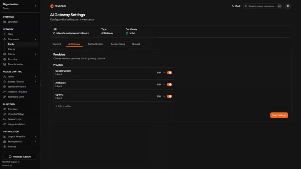Click the Clients monitor icon

click(5, 54)
